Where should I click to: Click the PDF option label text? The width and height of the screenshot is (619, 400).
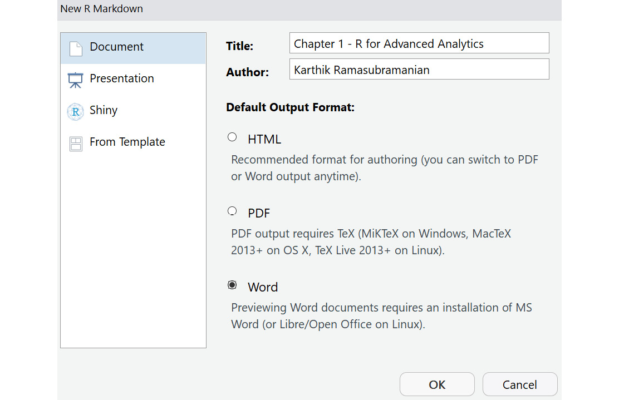click(259, 213)
